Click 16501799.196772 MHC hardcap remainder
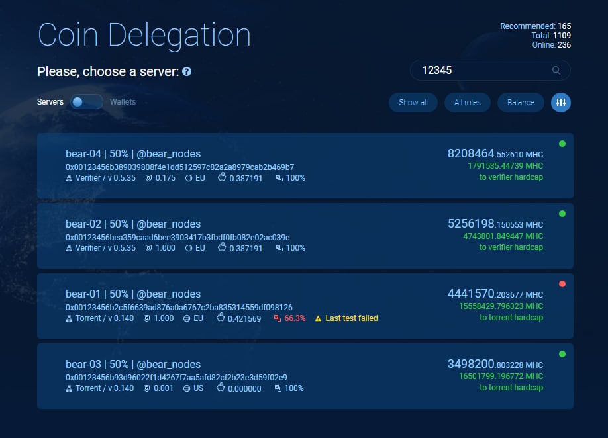Image resolution: width=608 pixels, height=438 pixels. pyautogui.click(x=501, y=376)
